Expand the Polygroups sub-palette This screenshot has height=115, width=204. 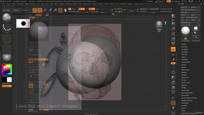[185, 77]
